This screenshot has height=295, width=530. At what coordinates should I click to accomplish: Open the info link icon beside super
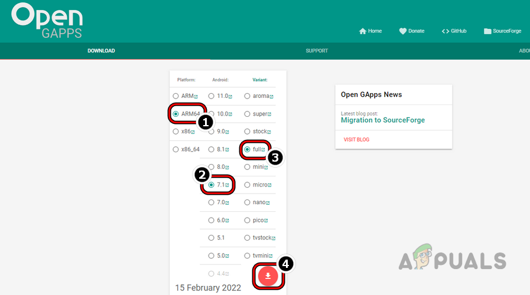pyautogui.click(x=269, y=114)
